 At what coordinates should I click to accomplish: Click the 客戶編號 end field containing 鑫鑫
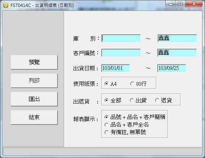pos(177,53)
